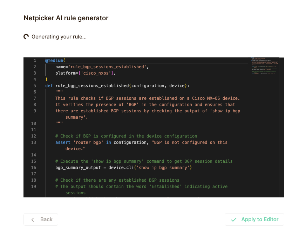Click the checkmark icon beside Apply to Editor

(233, 219)
